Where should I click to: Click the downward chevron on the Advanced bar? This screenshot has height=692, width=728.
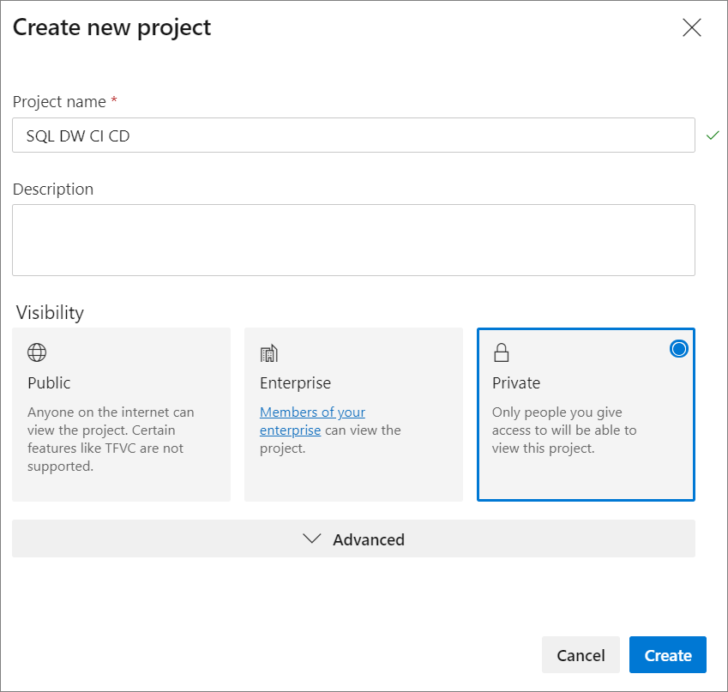pyautogui.click(x=312, y=539)
